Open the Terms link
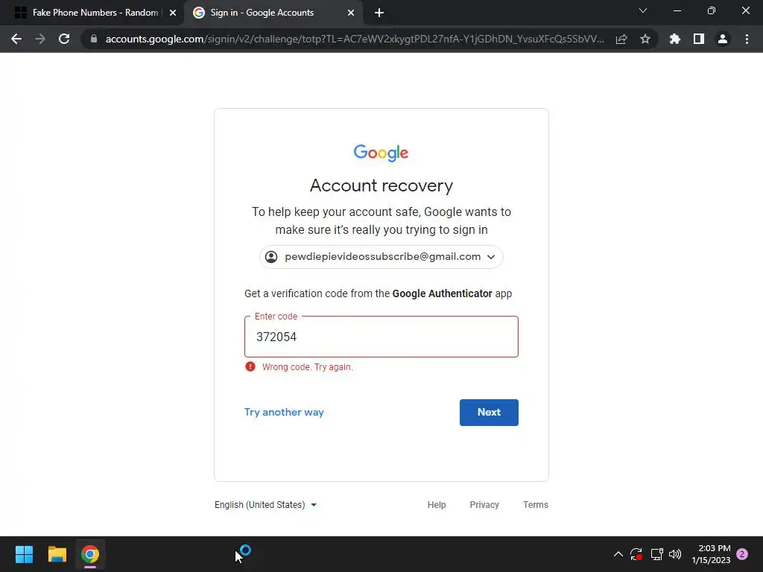Viewport: 763px width, 572px height. tap(535, 505)
